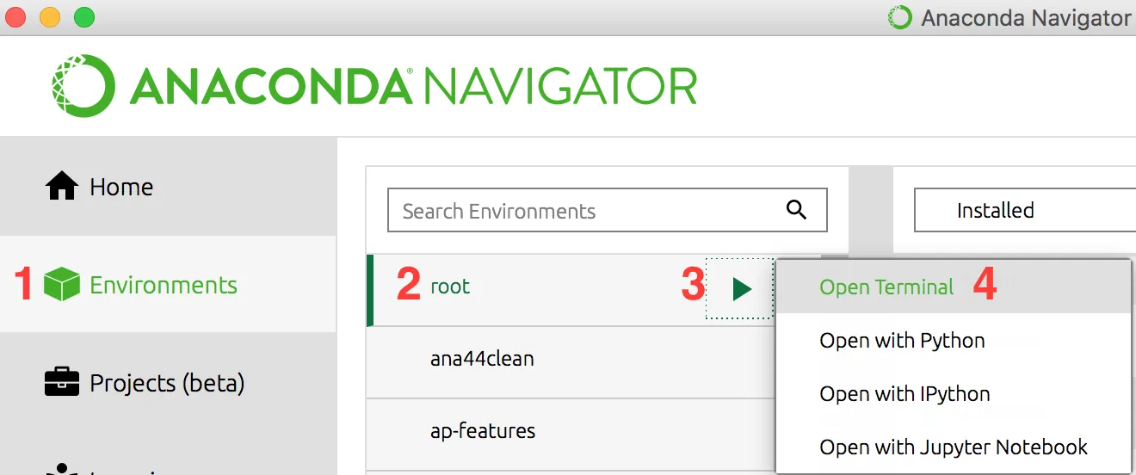Click the search magnifier icon

(x=796, y=210)
